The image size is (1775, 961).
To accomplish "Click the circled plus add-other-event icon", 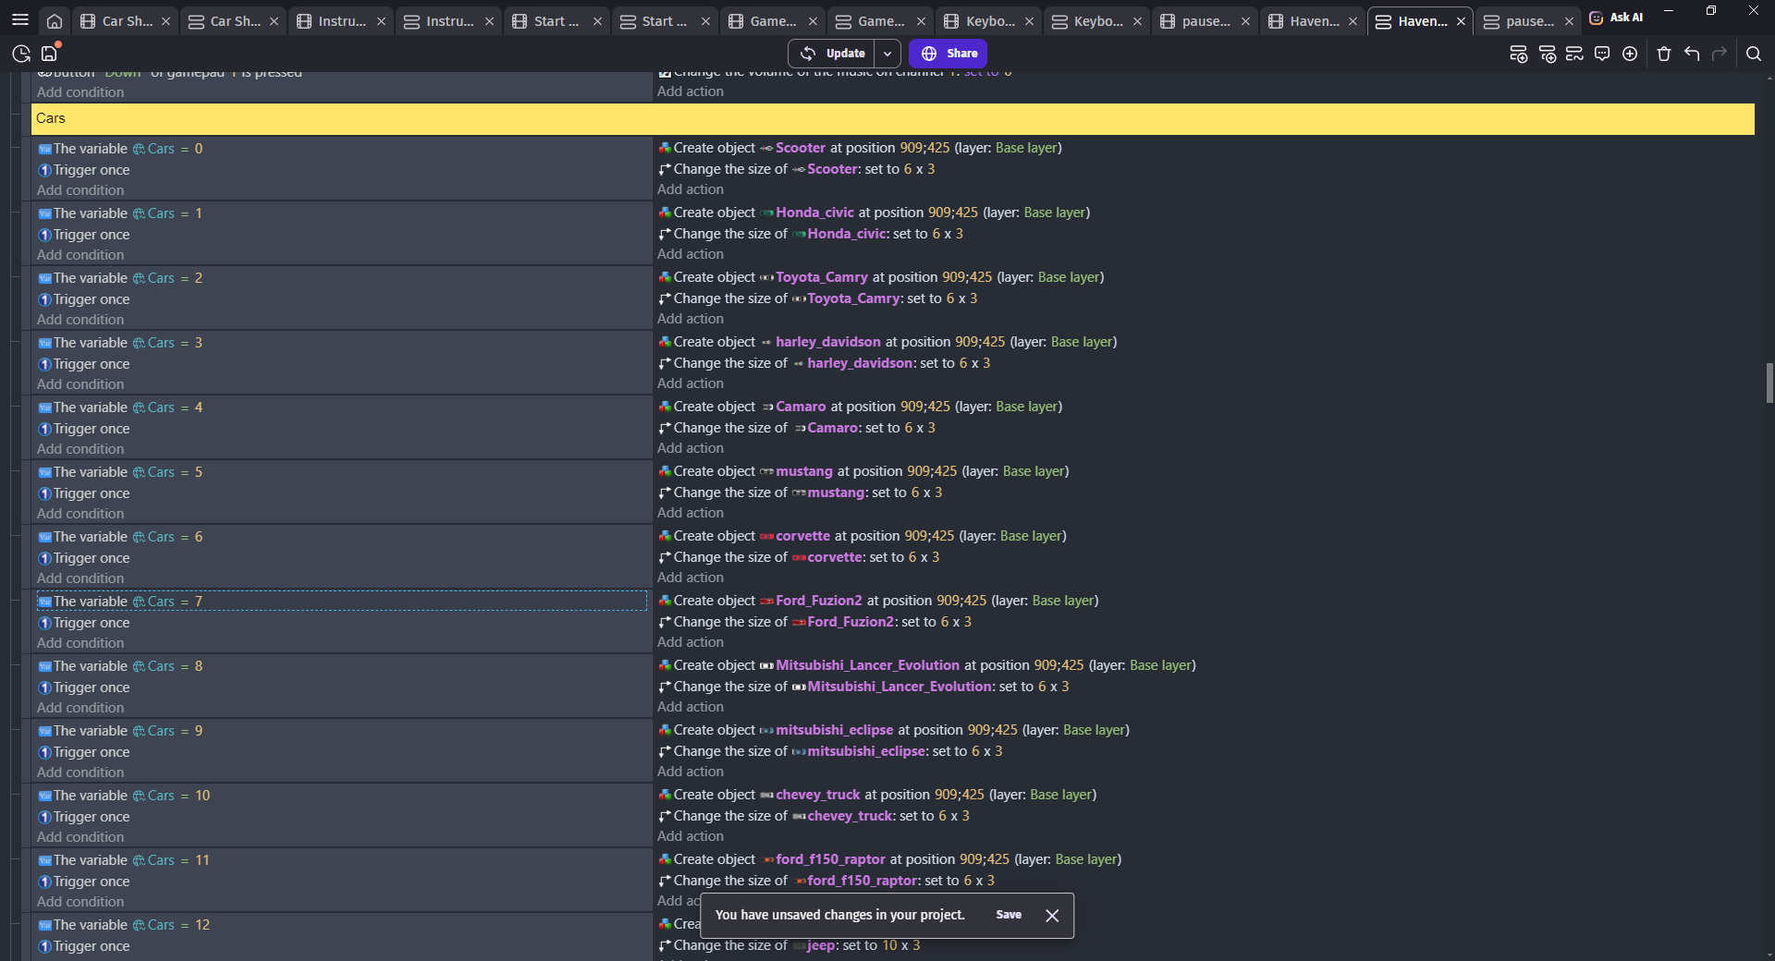I will (x=1630, y=54).
